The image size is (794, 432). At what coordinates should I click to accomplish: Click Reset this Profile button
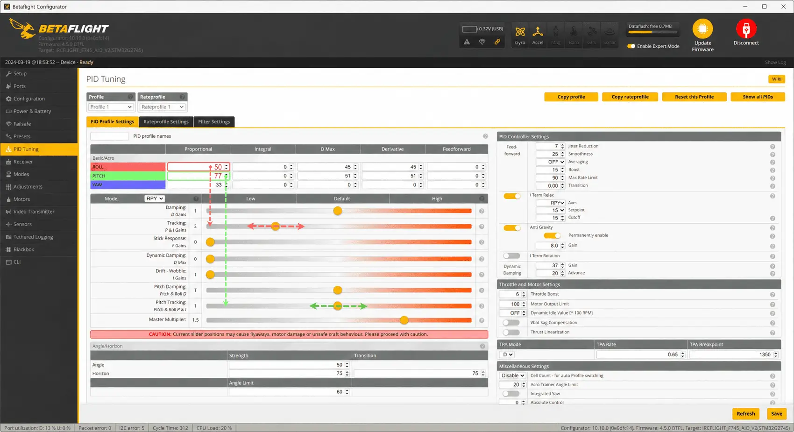pos(694,97)
